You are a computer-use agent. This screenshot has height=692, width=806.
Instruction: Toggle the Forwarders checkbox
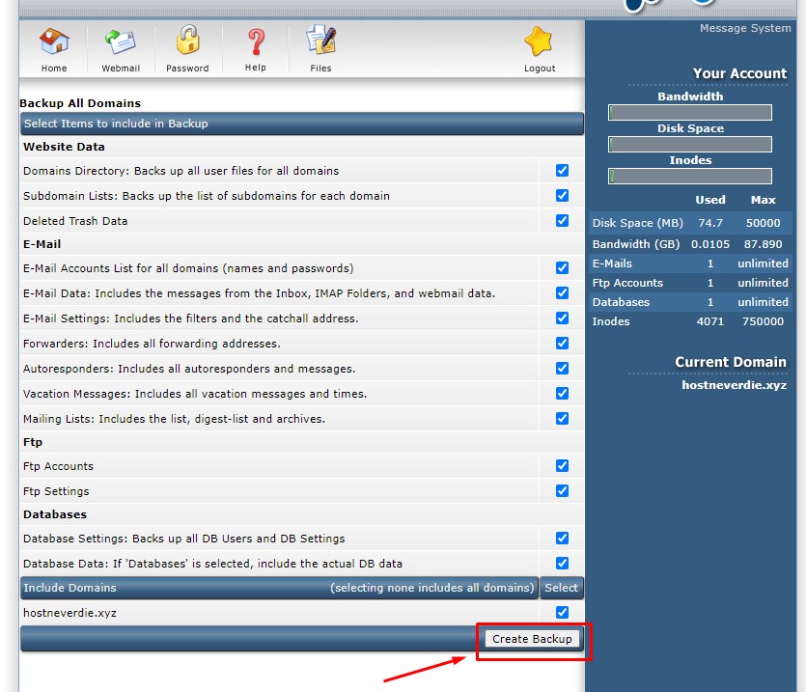562,344
